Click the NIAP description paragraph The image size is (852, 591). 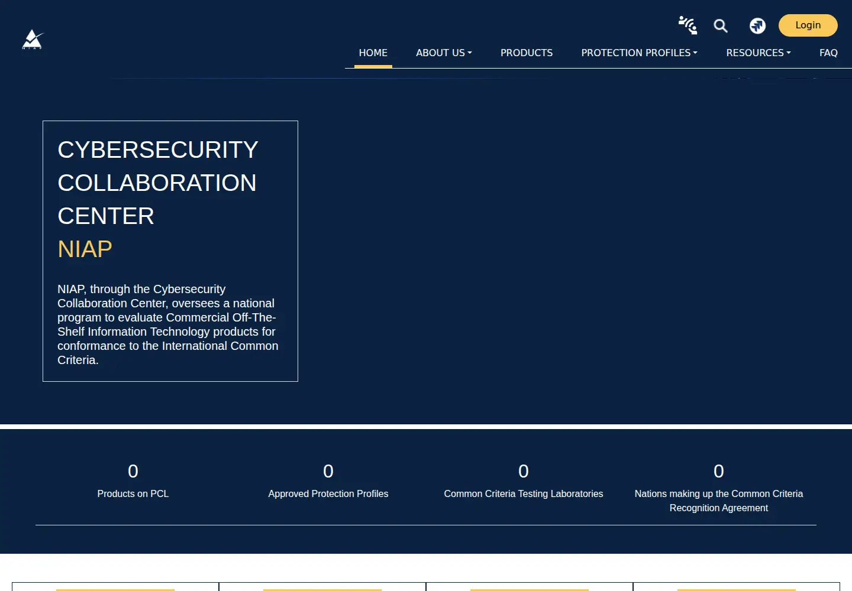pyautogui.click(x=168, y=324)
